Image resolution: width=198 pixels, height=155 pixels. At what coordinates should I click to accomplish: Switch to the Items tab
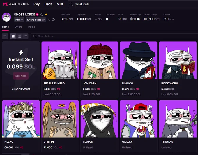click(x=5, y=27)
